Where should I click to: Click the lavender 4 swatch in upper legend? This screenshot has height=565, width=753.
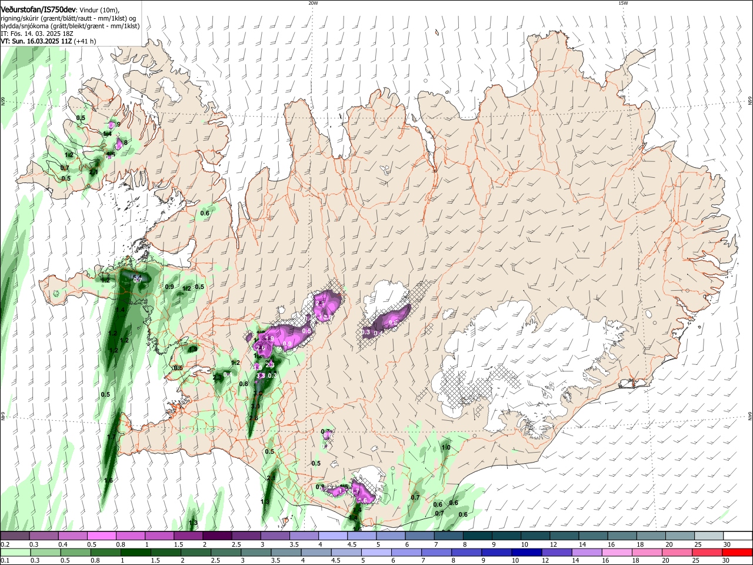click(x=332, y=536)
